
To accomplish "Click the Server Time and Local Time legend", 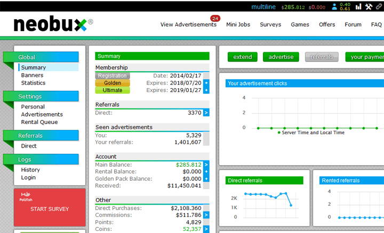I will [x=311, y=133].
